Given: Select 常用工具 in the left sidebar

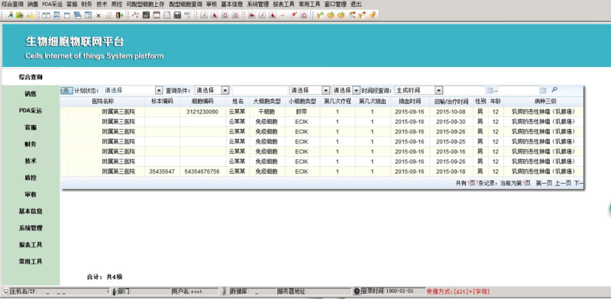Looking at the screenshot, I should pyautogui.click(x=31, y=261).
